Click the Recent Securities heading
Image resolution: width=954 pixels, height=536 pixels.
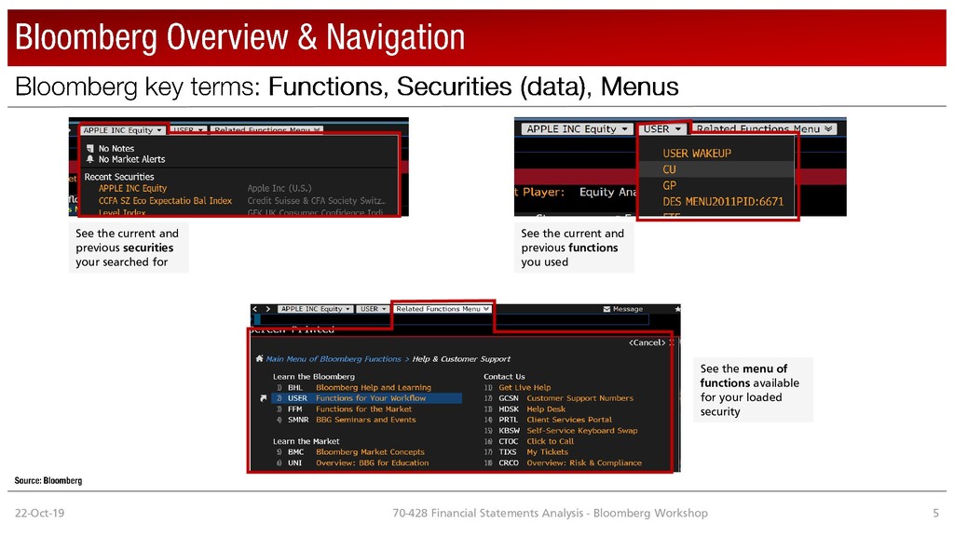[x=118, y=177]
